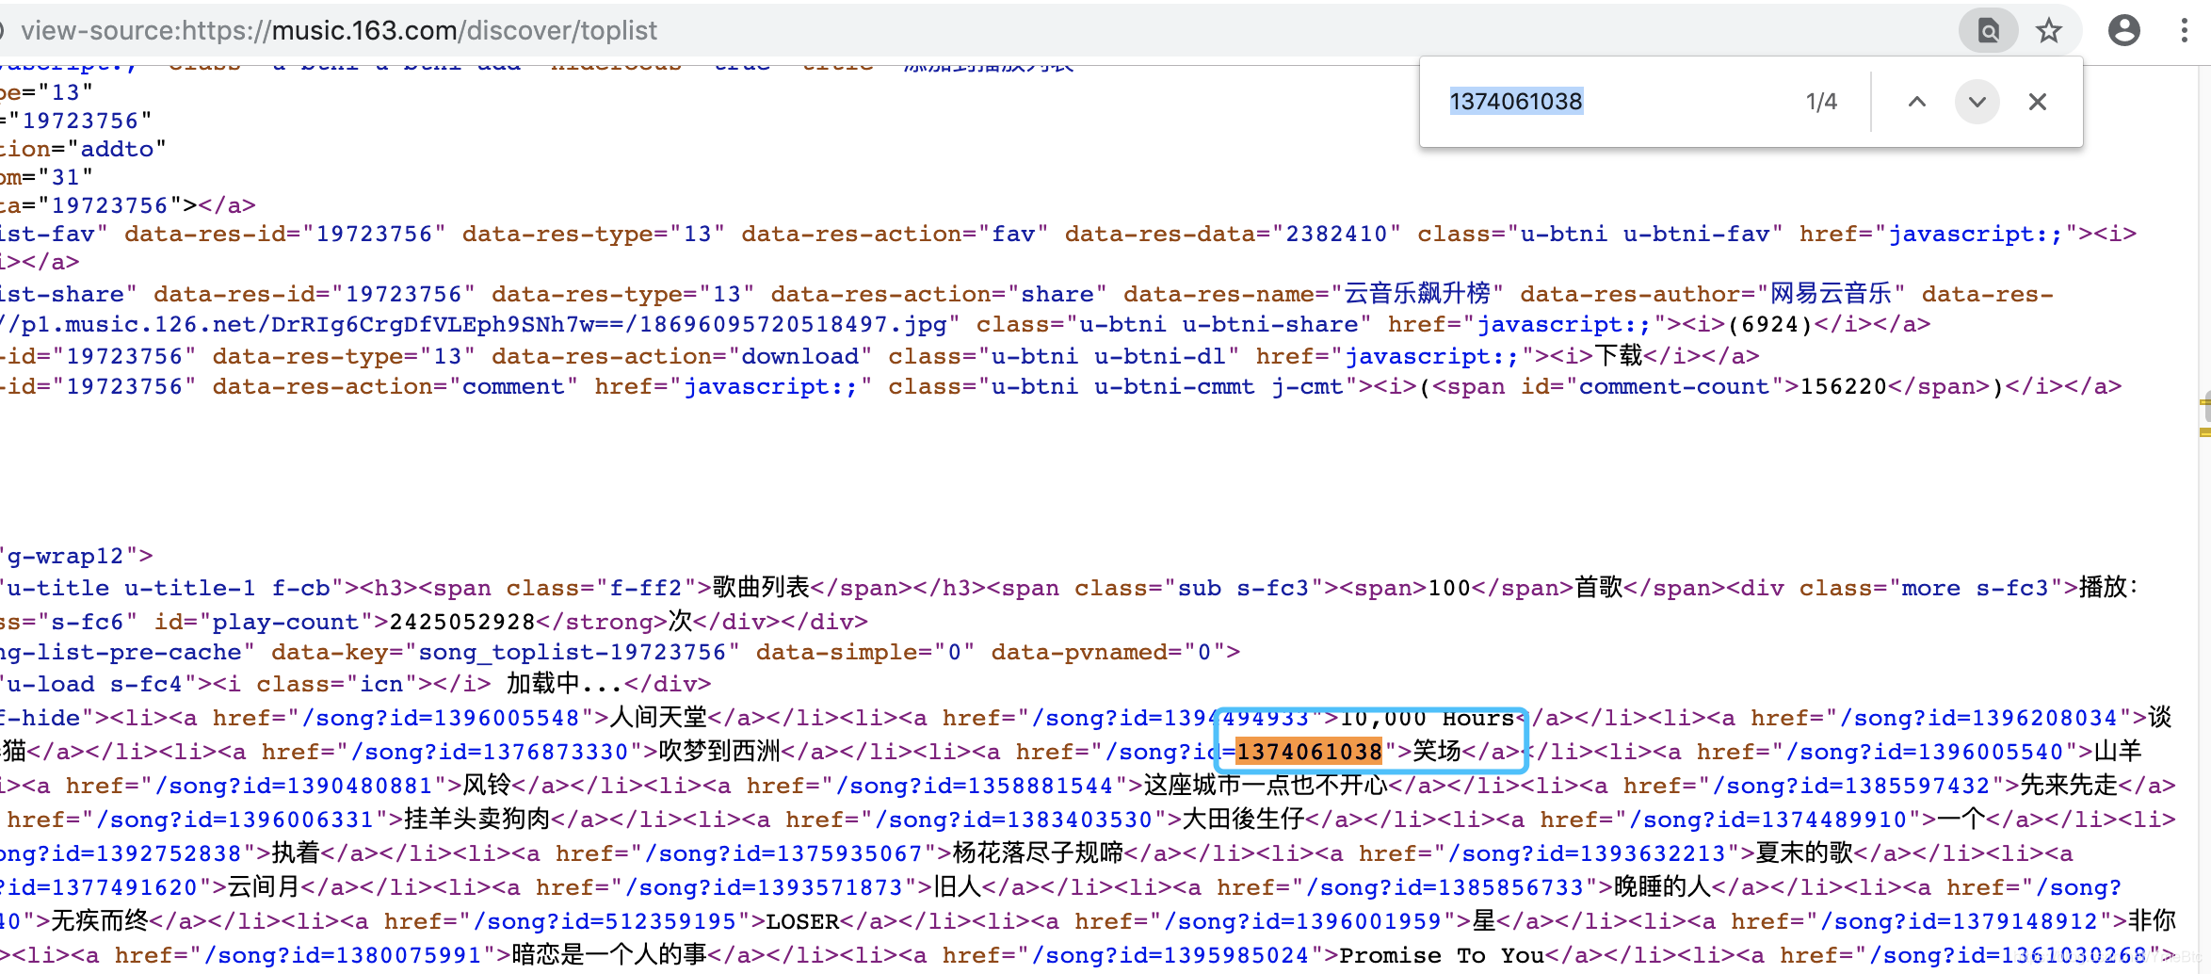
Task: Open link /song?id=512359195
Action: (605, 922)
